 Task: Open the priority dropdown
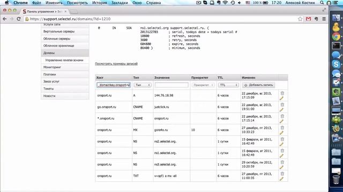(203, 85)
